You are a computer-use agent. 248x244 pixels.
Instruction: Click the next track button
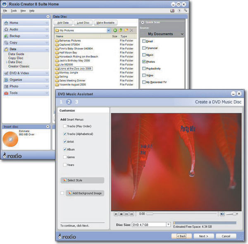click(131, 214)
